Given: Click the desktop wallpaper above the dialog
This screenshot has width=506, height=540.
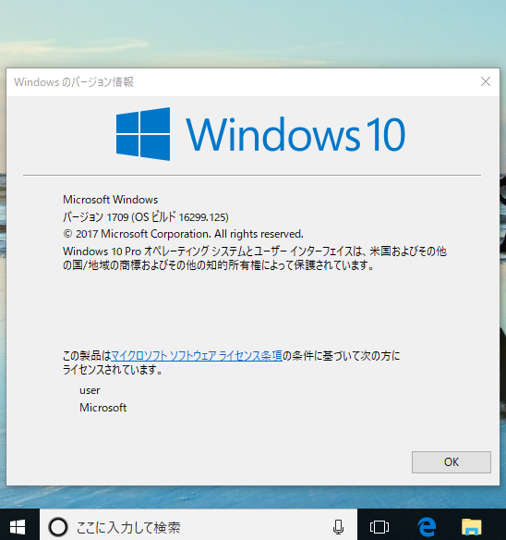Looking at the screenshot, I should tap(253, 32).
